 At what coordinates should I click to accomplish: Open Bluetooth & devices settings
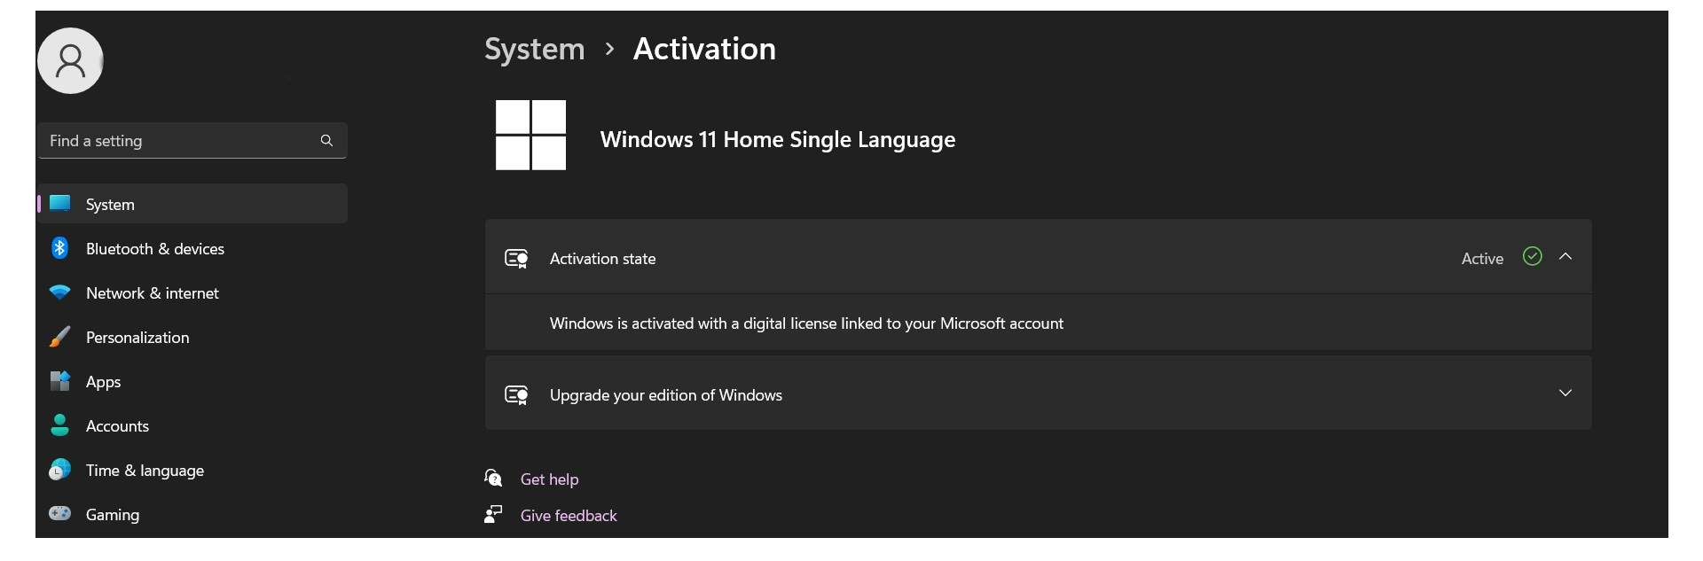click(x=155, y=249)
